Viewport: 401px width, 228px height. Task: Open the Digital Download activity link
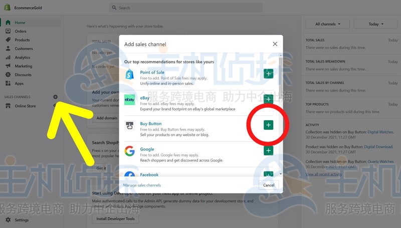[x=378, y=146]
